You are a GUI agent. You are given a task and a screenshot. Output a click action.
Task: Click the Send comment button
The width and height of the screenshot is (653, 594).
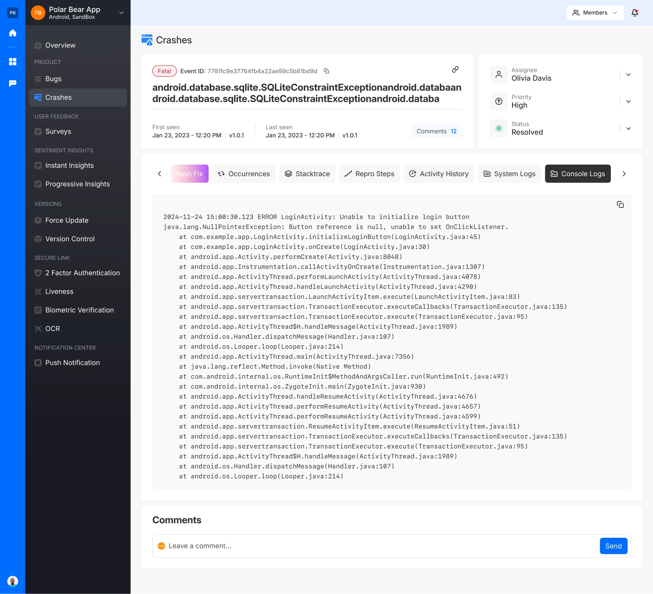(613, 546)
